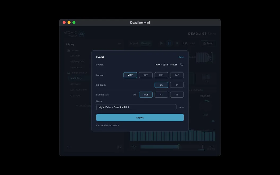The height and width of the screenshot is (175, 280).
Task: Click the Loudness level knob
Action: [205, 106]
